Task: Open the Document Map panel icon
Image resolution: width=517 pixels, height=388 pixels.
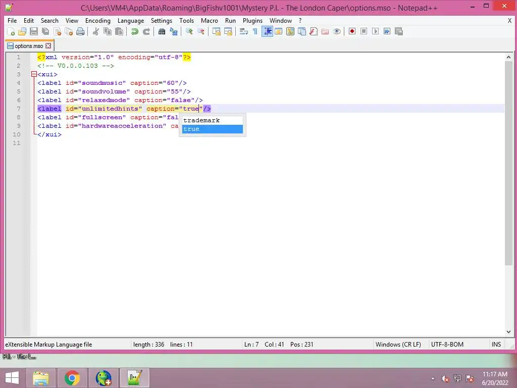Action: point(290,31)
